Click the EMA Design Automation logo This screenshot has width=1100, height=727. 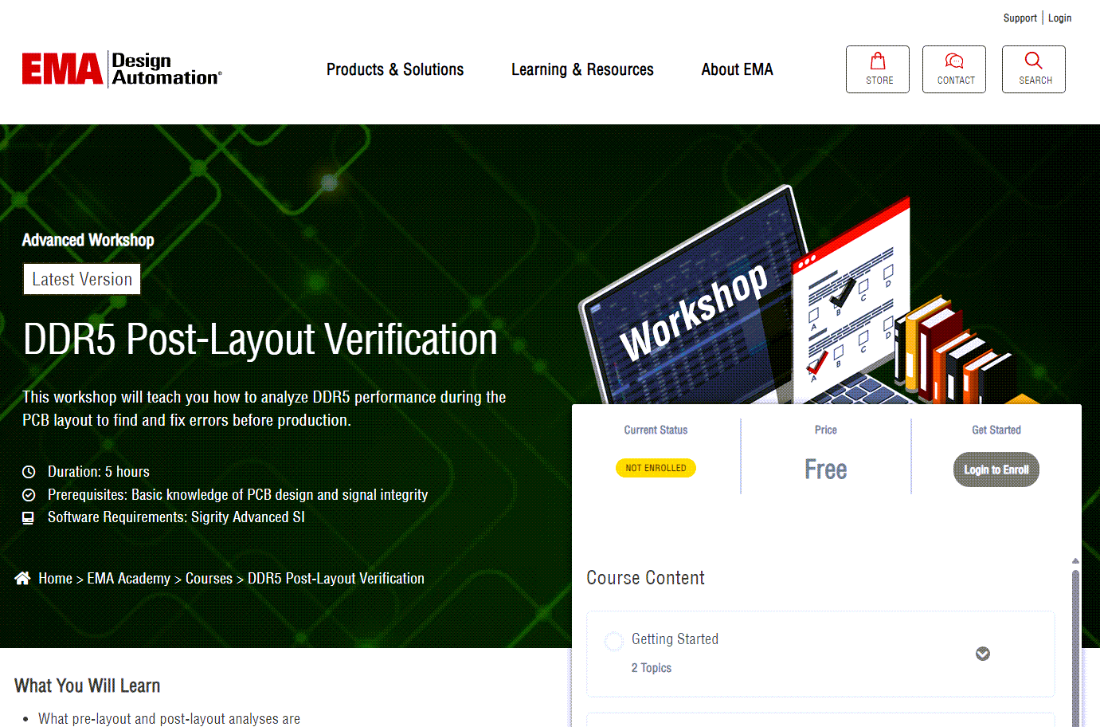pyautogui.click(x=122, y=69)
